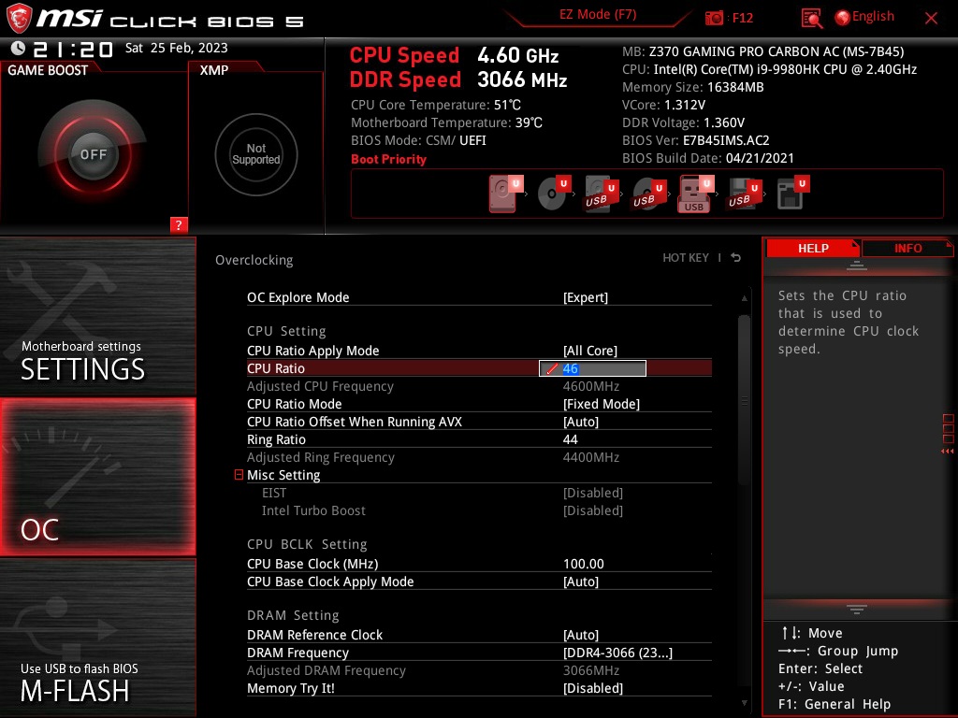Click the Adjusted Ring Frequency 4400MHz value
The image size is (958, 718).
(x=591, y=457)
